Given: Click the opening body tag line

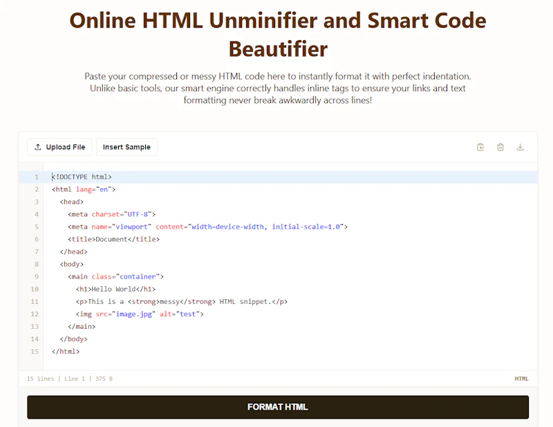Looking at the screenshot, I should [72, 264].
